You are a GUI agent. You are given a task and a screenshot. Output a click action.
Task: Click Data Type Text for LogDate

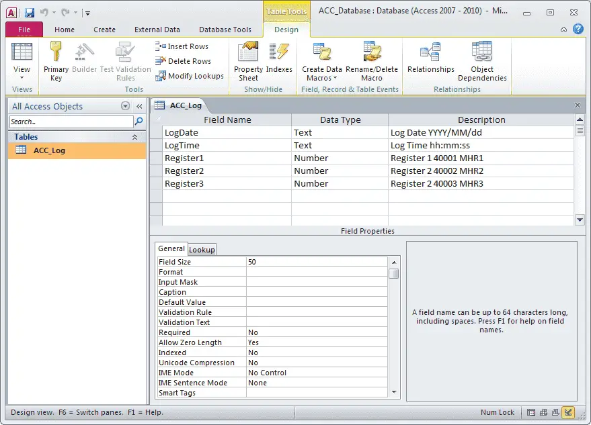tap(340, 132)
